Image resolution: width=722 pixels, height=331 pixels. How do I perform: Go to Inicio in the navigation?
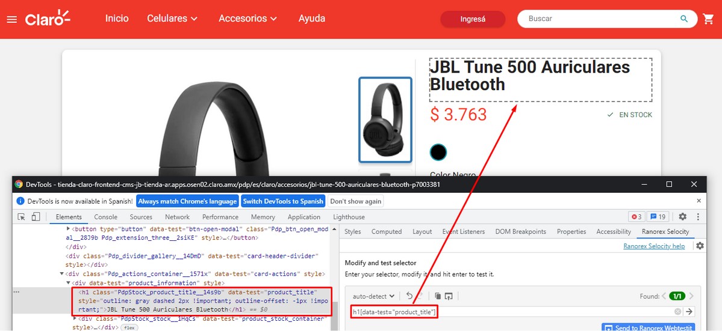pos(117,19)
